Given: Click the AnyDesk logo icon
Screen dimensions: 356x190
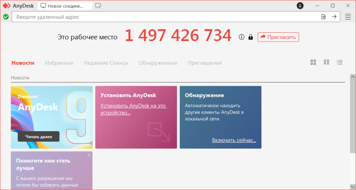Looking at the screenshot, I should coord(6,6).
